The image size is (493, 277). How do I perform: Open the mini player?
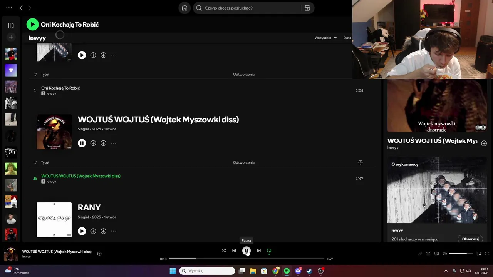pyautogui.click(x=479, y=254)
